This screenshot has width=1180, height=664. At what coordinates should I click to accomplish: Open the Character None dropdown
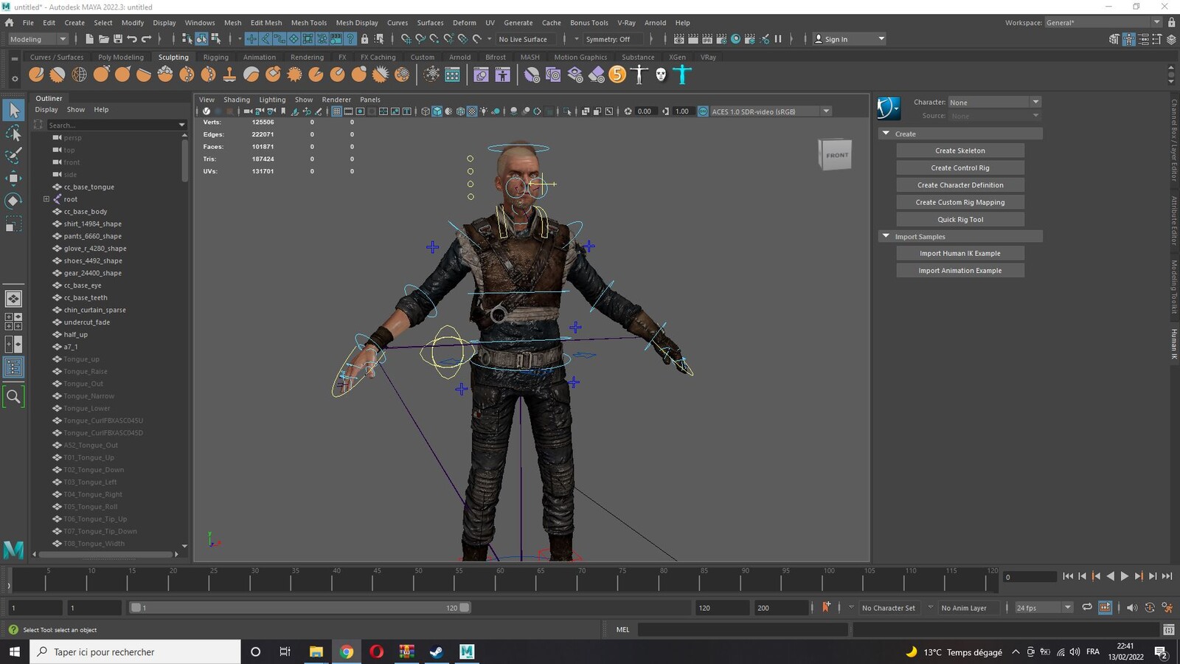click(994, 102)
